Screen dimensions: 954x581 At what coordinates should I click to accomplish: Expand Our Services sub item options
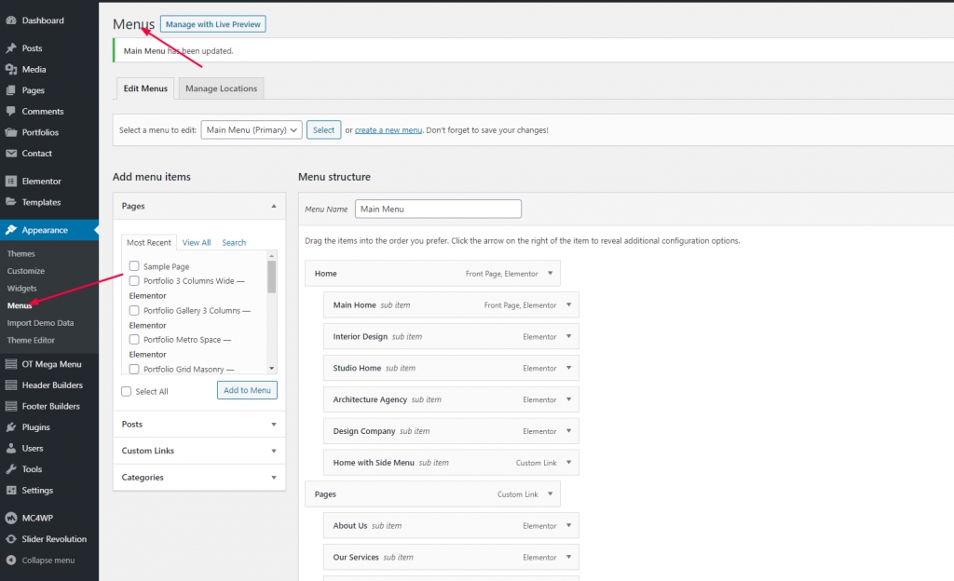tap(569, 558)
